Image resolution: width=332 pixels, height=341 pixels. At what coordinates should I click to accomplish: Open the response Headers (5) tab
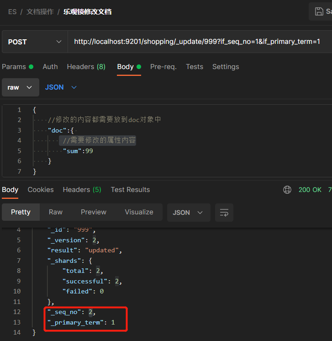(82, 190)
